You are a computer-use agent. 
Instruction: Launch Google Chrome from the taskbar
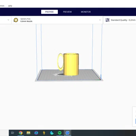(20, 133)
